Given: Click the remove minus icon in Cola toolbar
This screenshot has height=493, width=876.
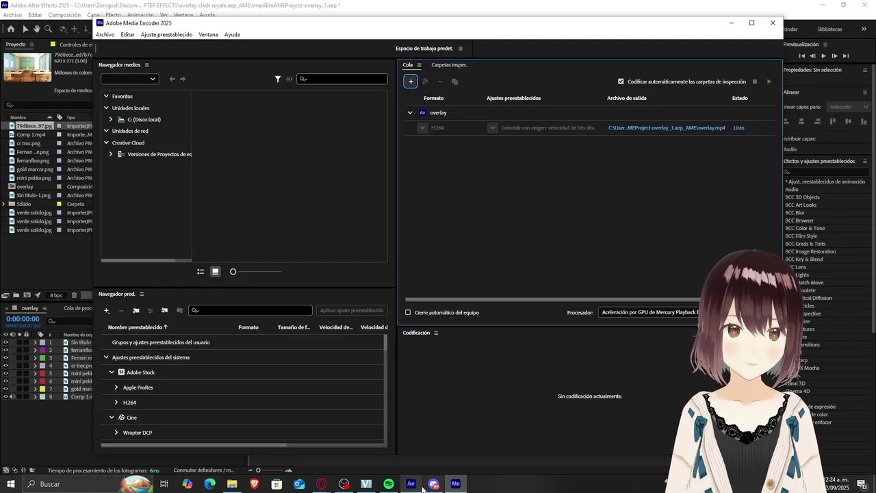Looking at the screenshot, I should click(x=440, y=81).
